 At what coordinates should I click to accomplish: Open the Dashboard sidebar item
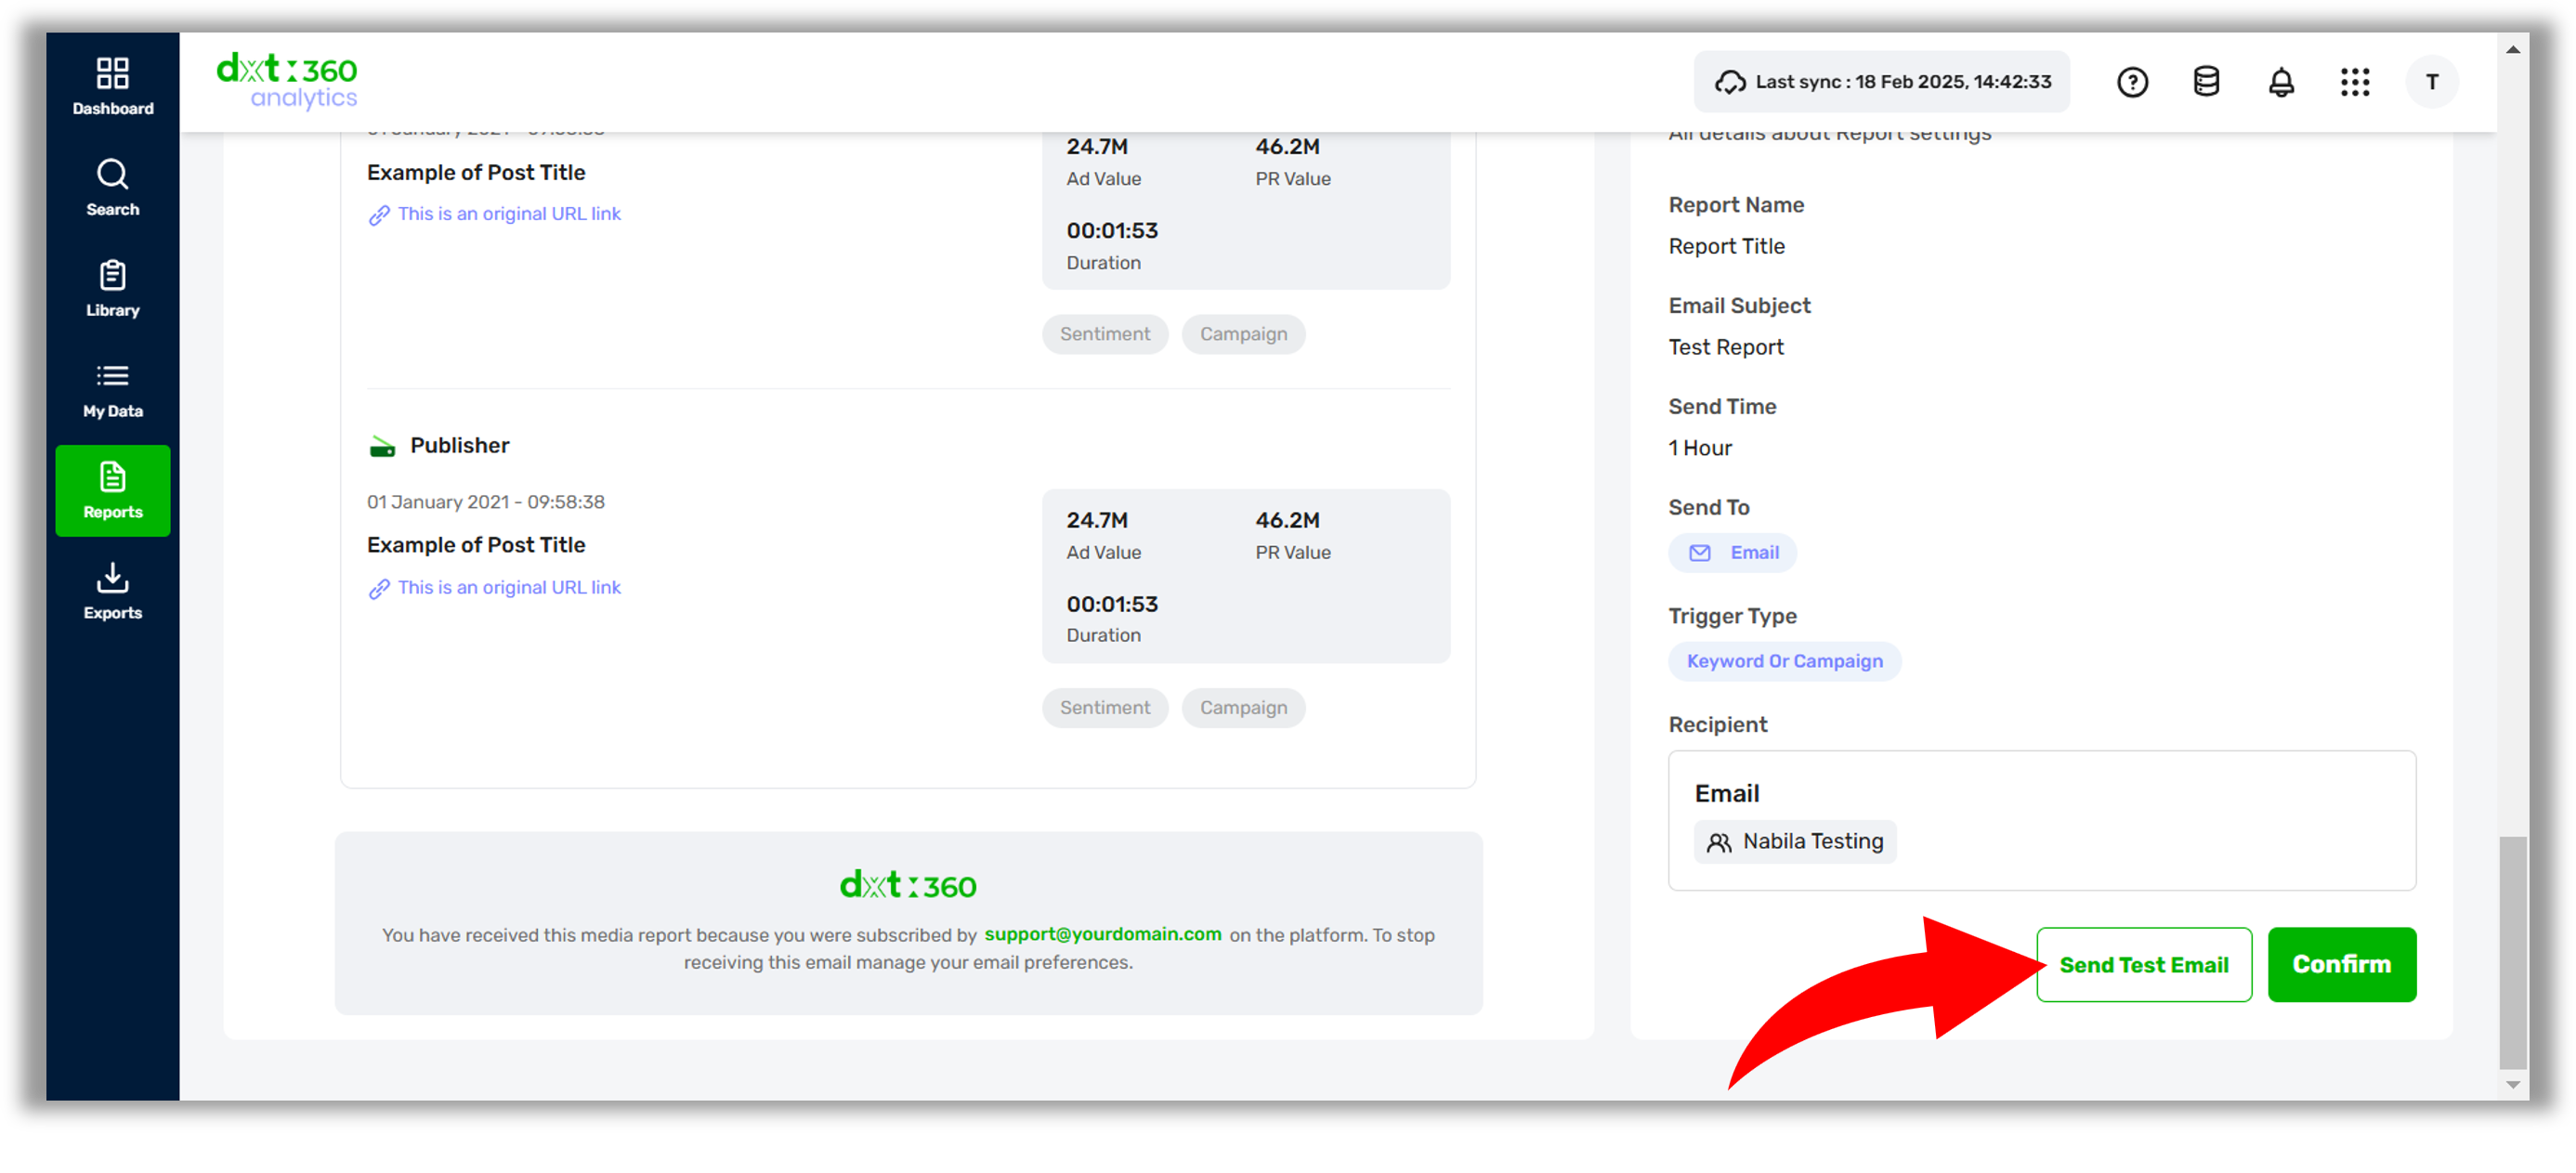tap(112, 87)
